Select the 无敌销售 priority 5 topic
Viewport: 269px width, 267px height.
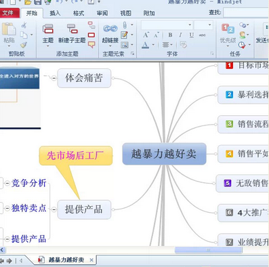[x=243, y=183]
